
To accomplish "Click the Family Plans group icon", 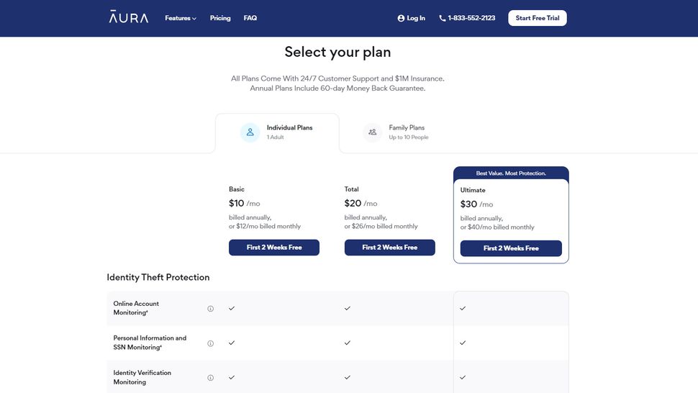I will 373,132.
